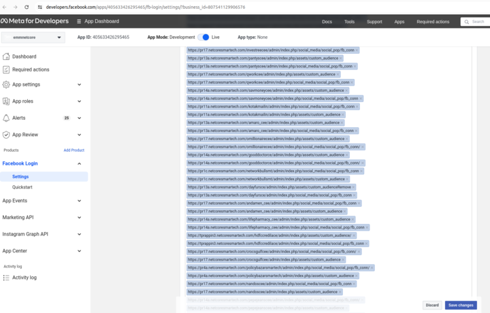Open the emmnetcore app selector dropdown
490x313 pixels.
pos(33,37)
